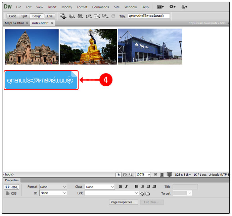Toggle Live view on

(50, 16)
